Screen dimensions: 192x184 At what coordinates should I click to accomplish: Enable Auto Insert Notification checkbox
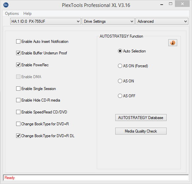pyautogui.click(x=18, y=42)
